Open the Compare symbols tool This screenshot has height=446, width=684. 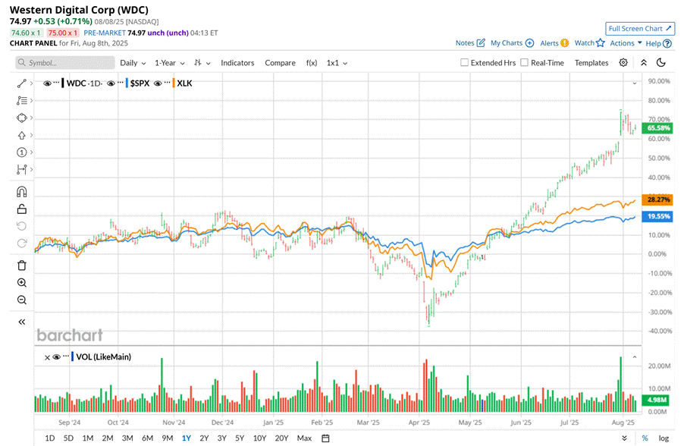(280, 63)
